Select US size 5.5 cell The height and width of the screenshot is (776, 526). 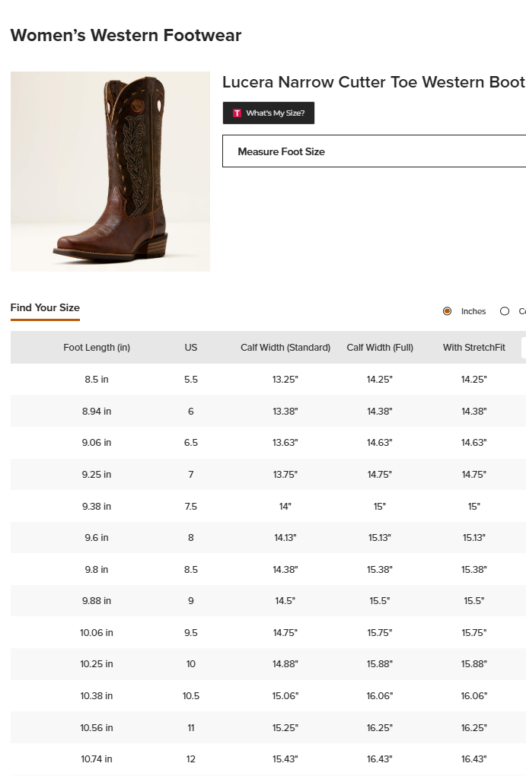(x=191, y=380)
